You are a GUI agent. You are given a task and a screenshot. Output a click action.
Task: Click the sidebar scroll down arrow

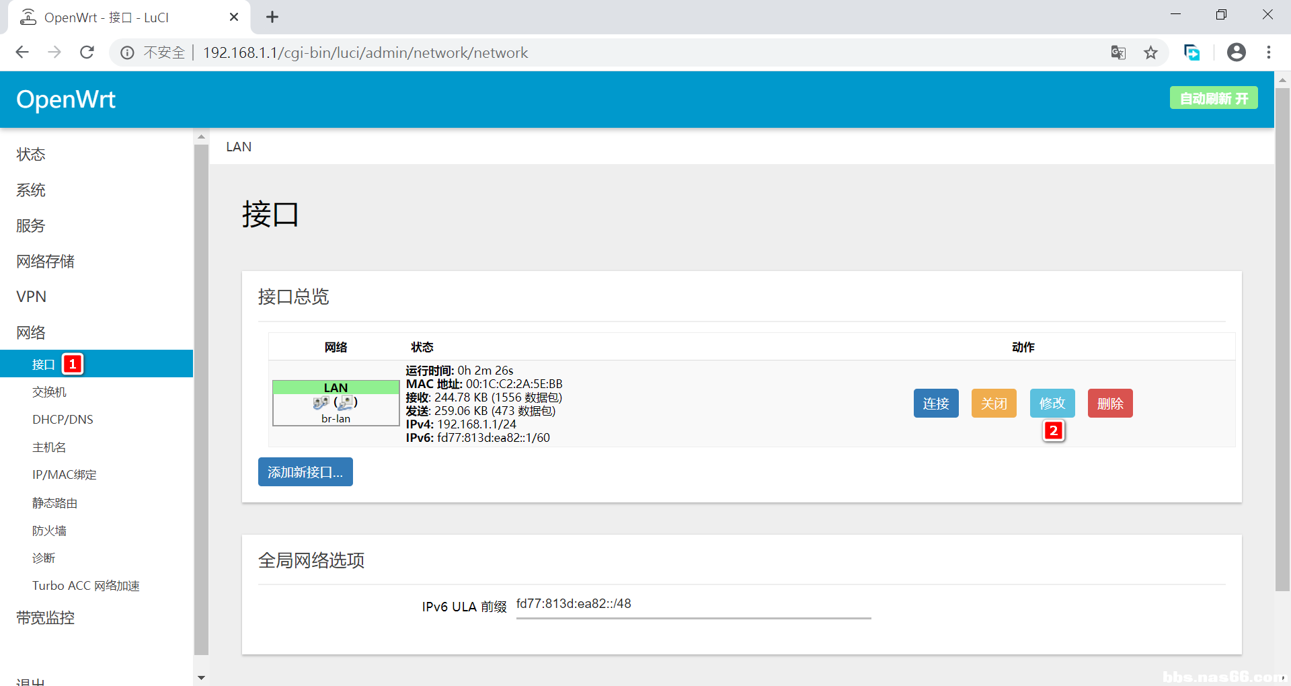[x=201, y=677]
